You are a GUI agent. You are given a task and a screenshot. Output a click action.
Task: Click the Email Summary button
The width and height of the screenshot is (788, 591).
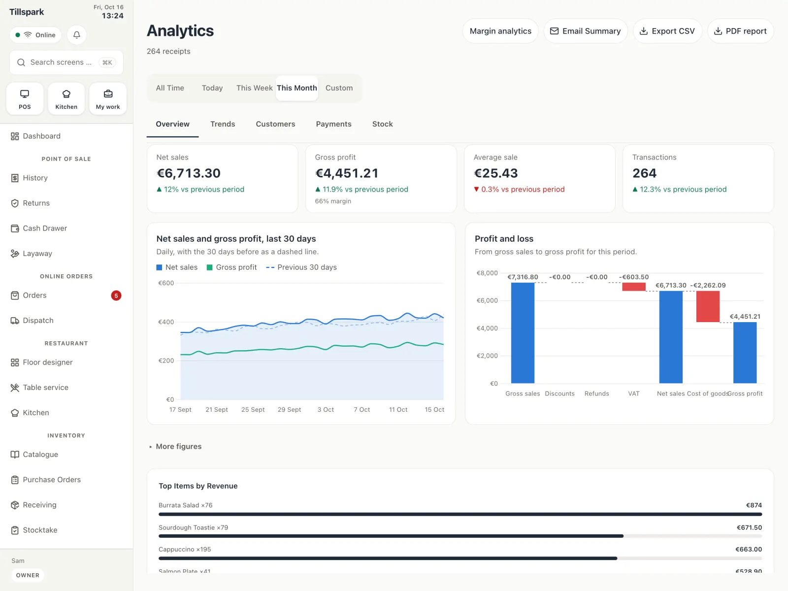coord(586,31)
